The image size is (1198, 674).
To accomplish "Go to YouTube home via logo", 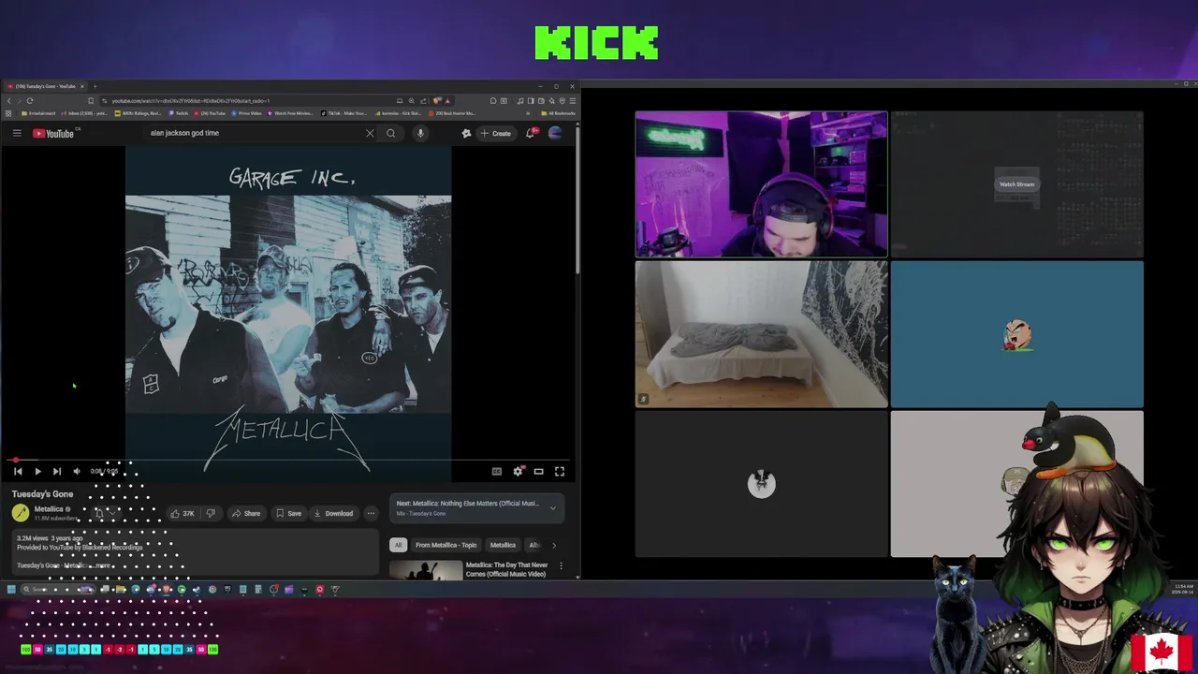I will tap(53, 133).
